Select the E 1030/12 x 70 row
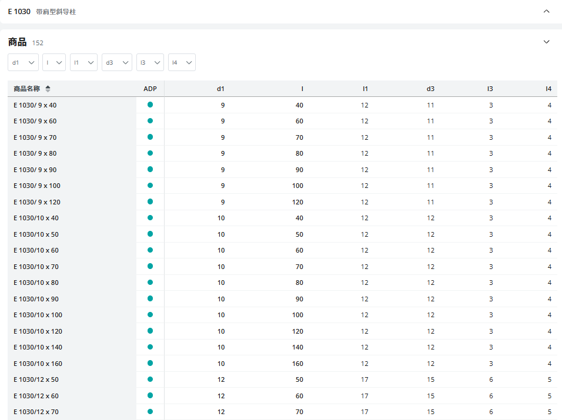Viewport: 562px width, 420px height. (x=36, y=412)
